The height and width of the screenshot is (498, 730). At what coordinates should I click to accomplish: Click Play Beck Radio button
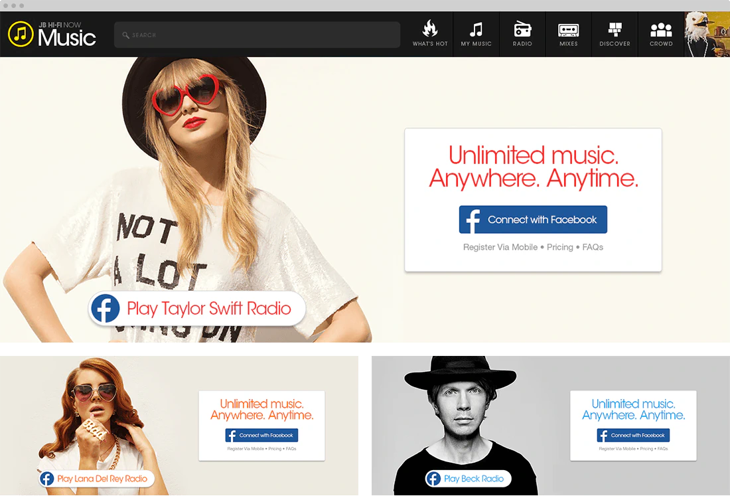tap(468, 479)
